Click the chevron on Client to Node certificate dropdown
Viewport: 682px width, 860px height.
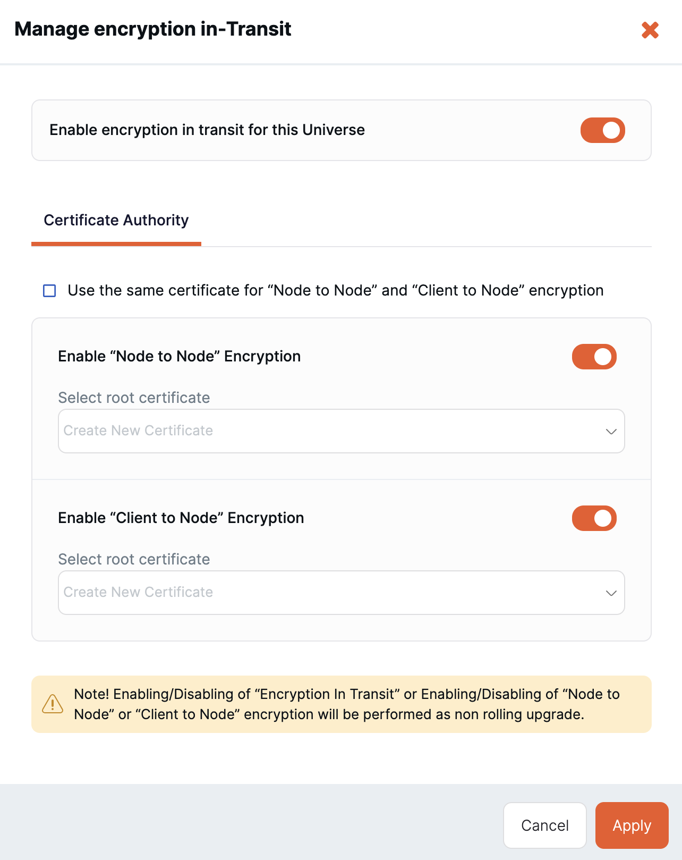(x=611, y=593)
